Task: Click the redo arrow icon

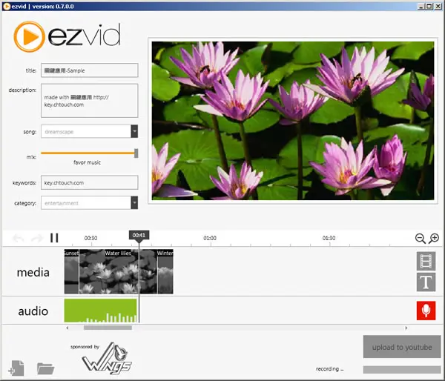Action: point(37,238)
